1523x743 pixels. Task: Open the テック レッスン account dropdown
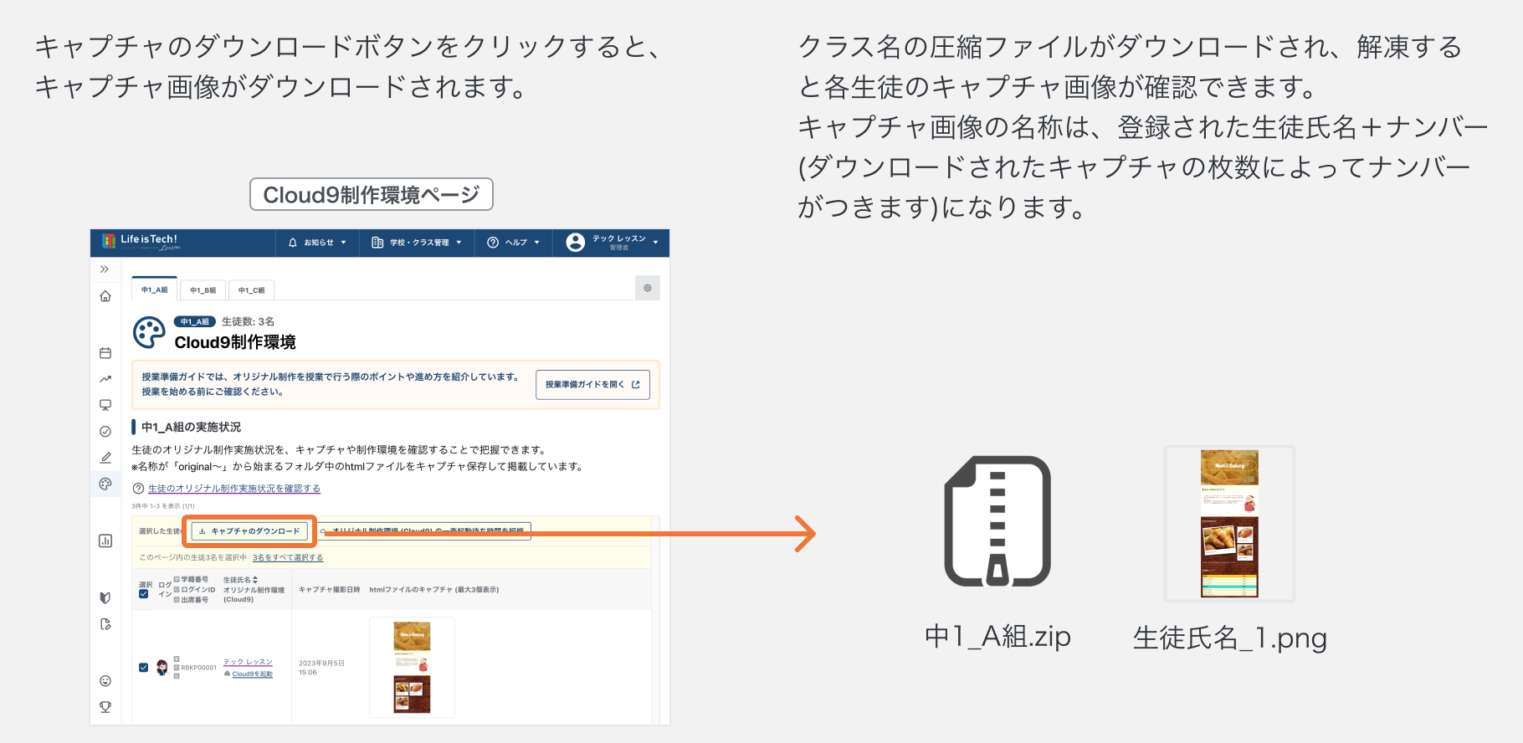point(612,243)
